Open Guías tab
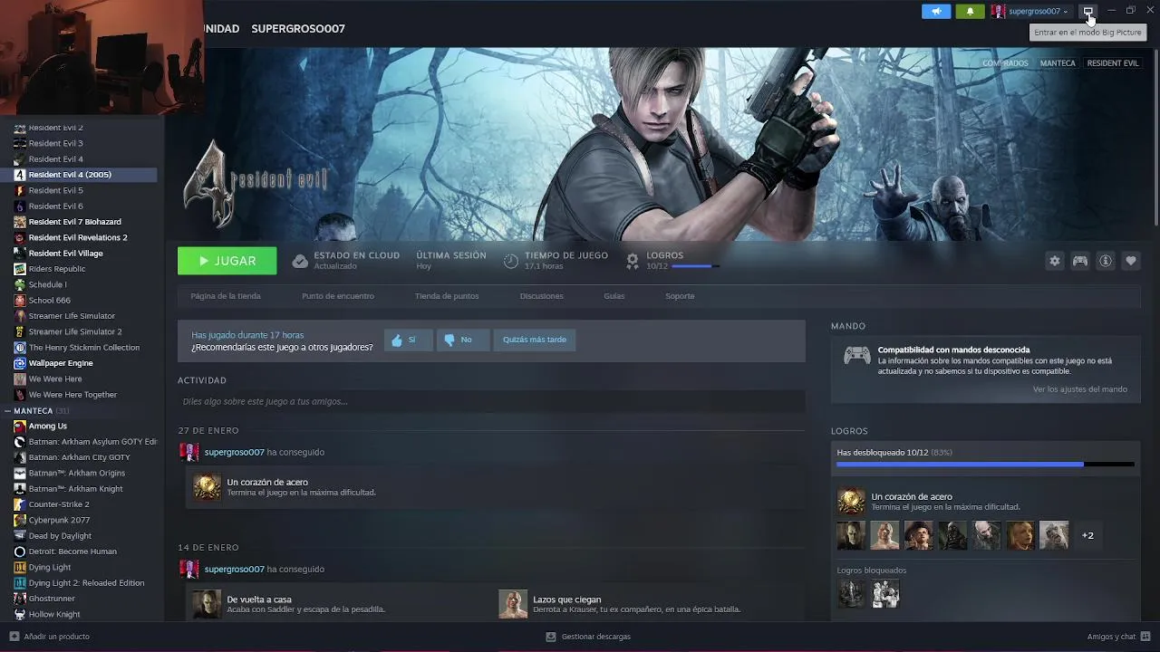Image resolution: width=1160 pixels, height=652 pixels. coord(614,296)
